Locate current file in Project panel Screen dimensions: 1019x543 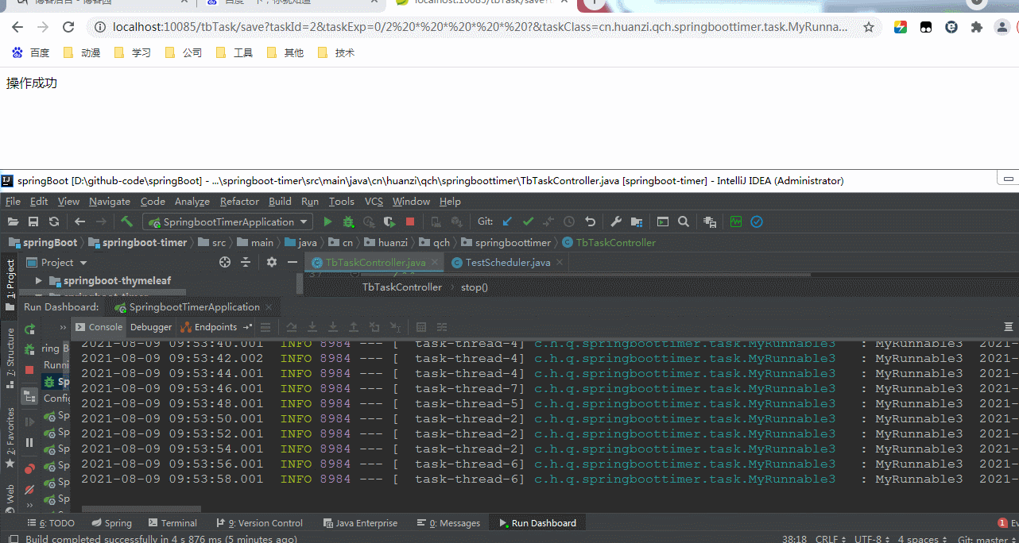225,262
